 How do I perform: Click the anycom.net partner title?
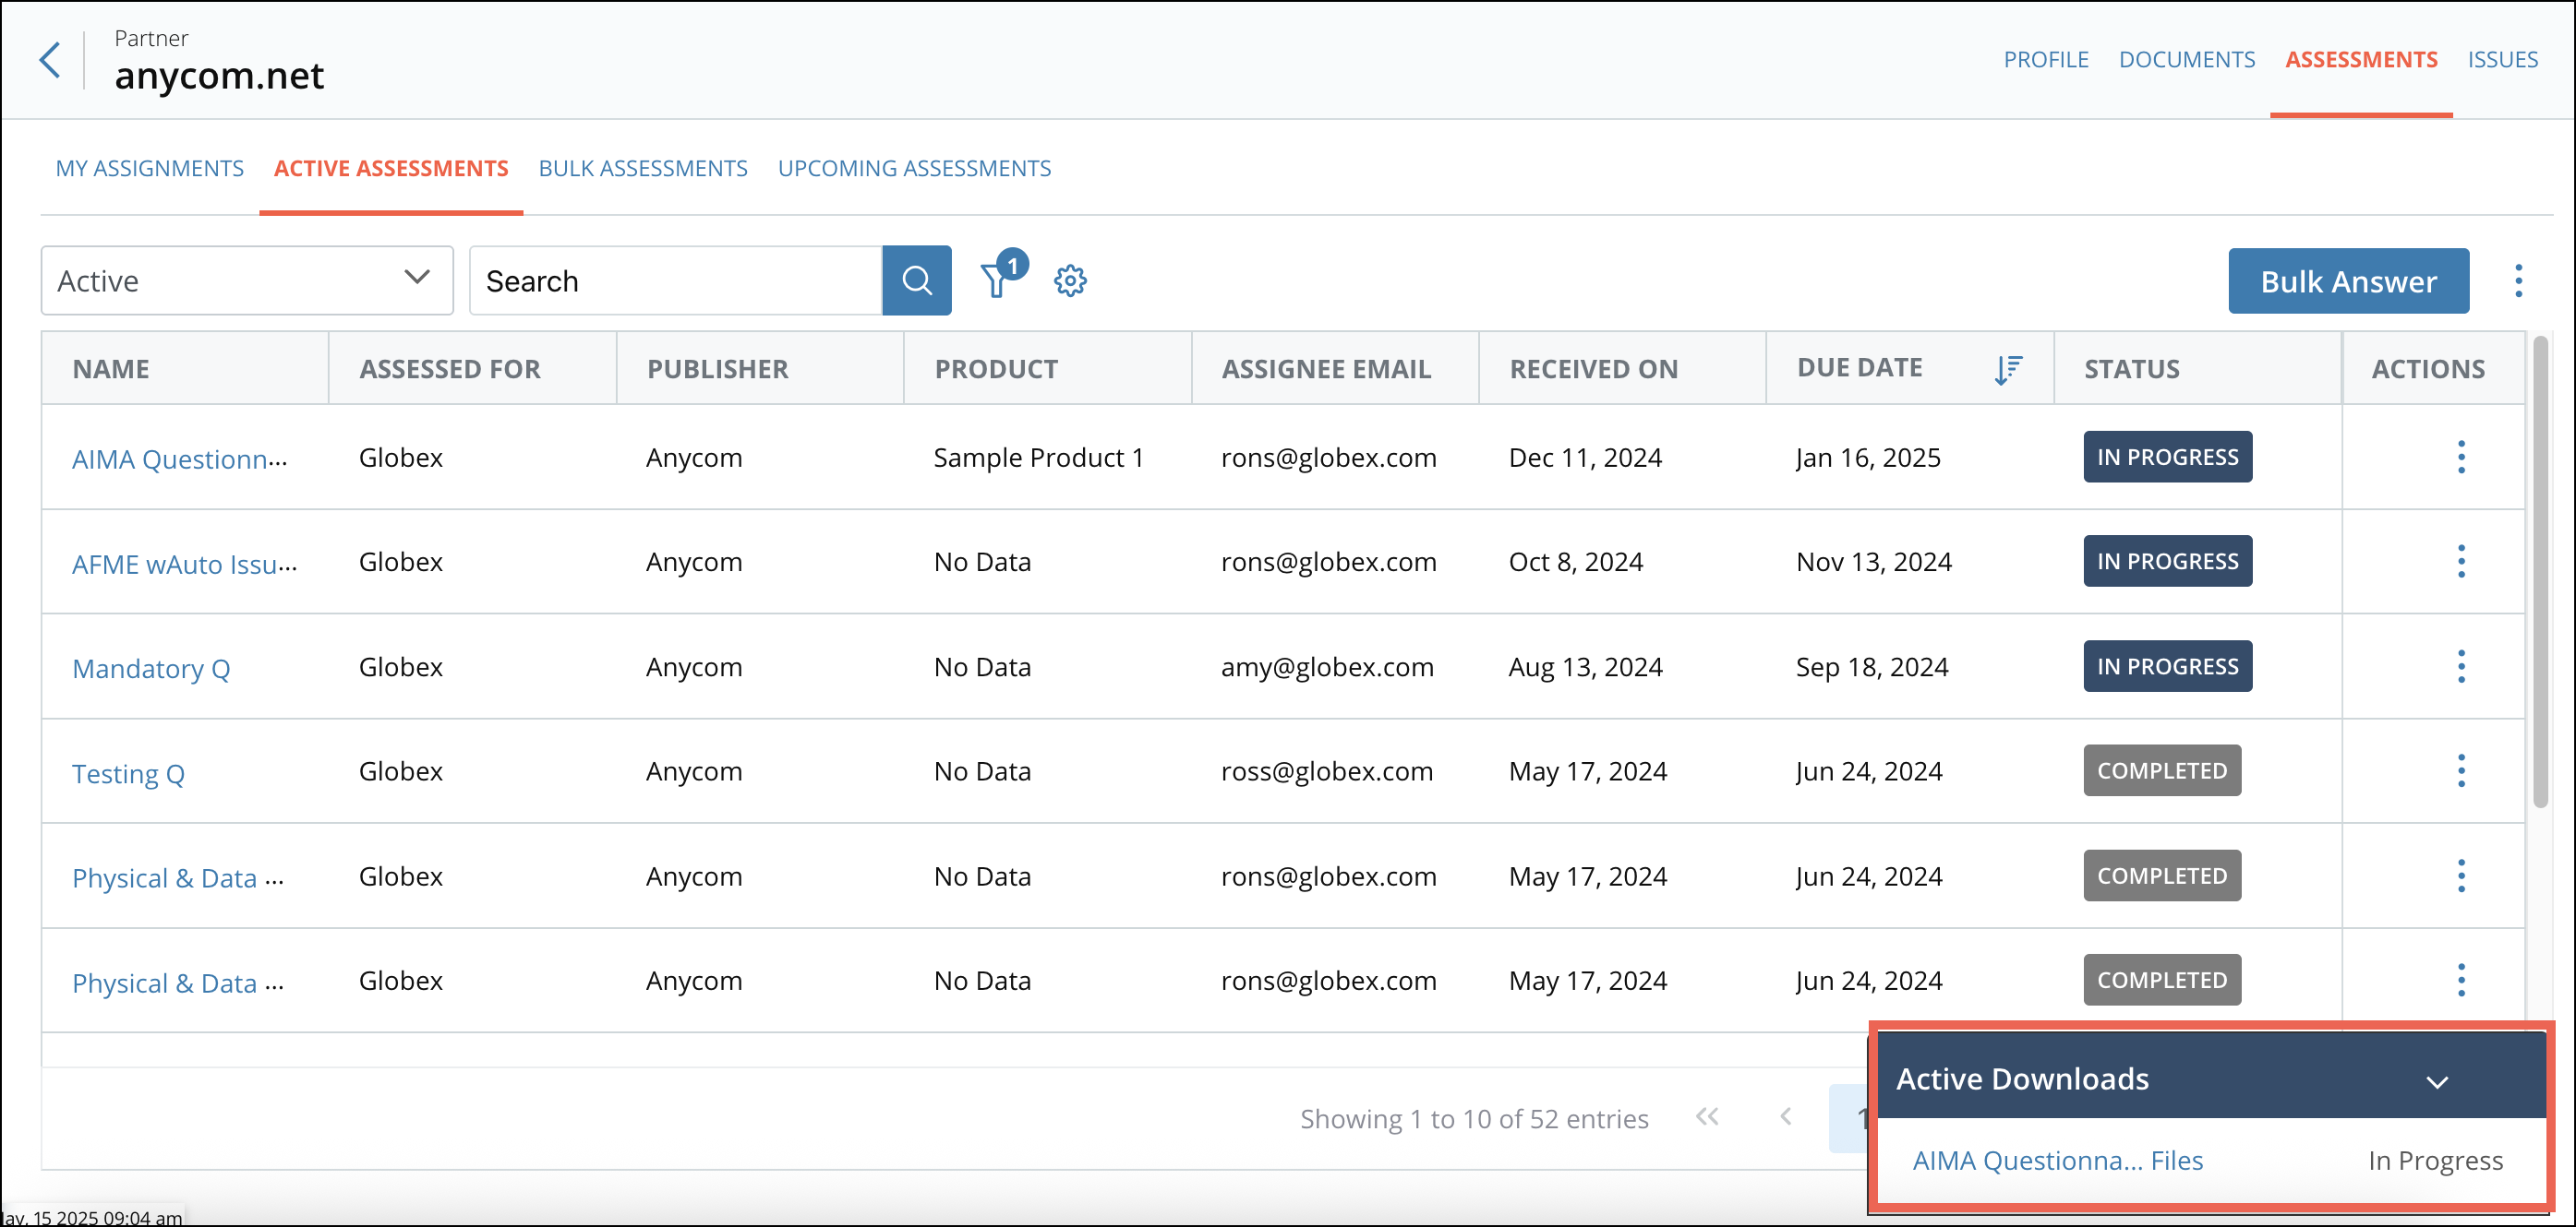(219, 76)
